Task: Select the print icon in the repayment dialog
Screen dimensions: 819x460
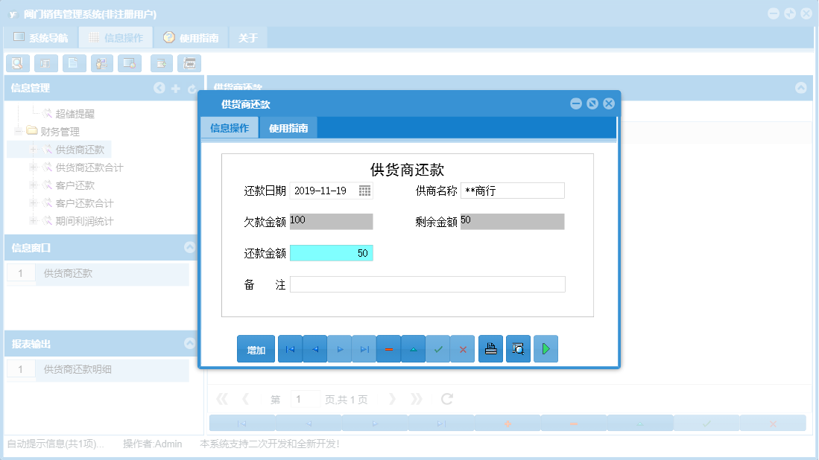Action: [490, 348]
